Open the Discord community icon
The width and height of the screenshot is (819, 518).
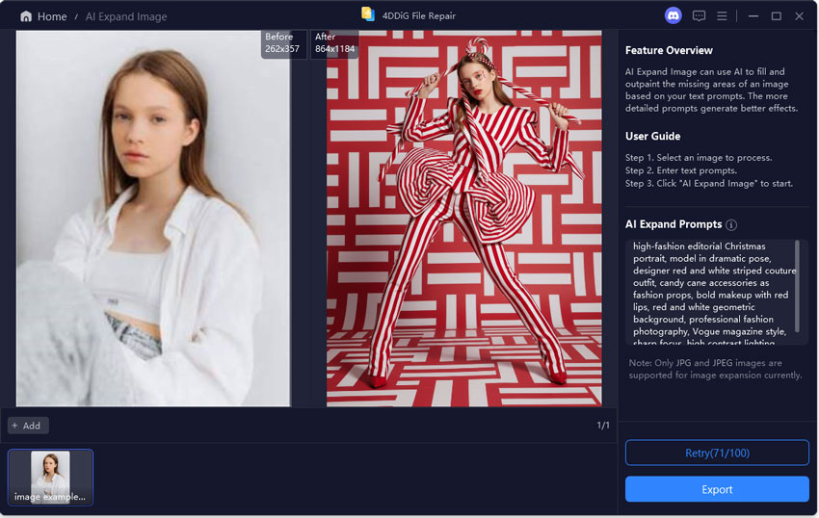tap(673, 15)
